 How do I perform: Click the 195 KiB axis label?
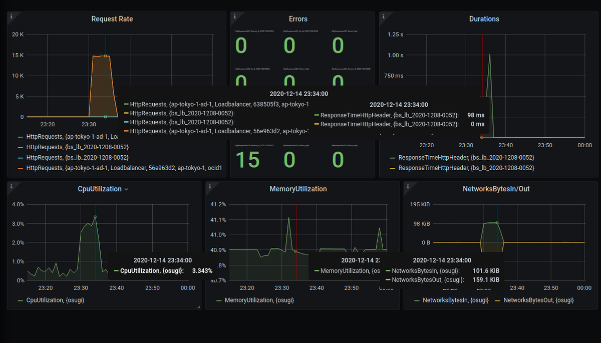coord(419,204)
